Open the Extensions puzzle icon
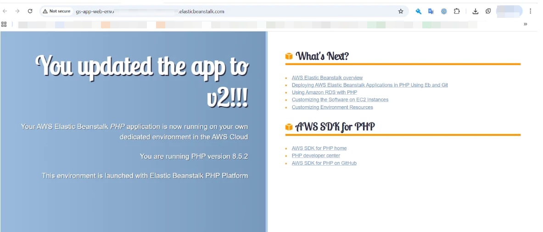Screen dimensions: 543x232 click(457, 11)
